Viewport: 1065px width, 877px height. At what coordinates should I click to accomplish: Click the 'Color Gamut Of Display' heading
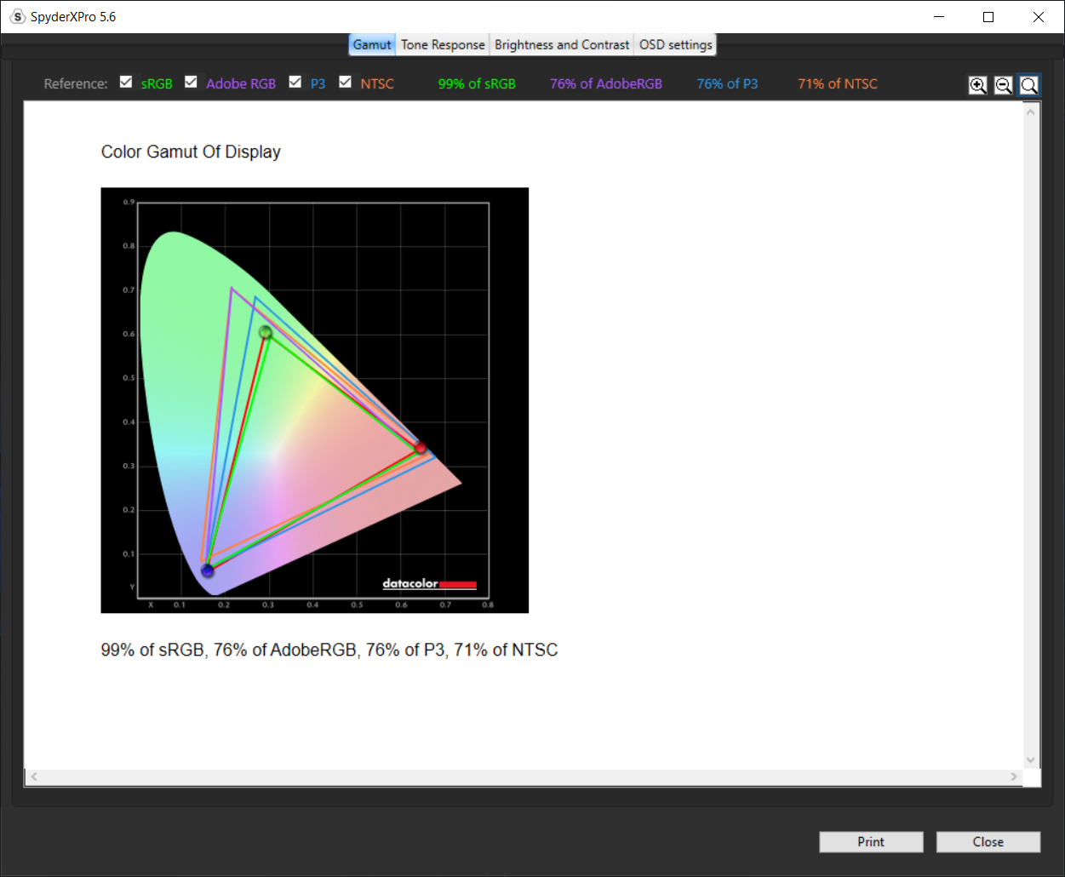coord(191,152)
